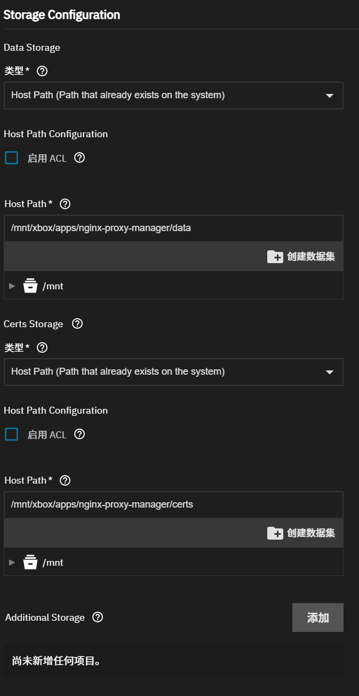359x696 pixels.
Task: Click question mark beside Certs Storage 类型
Action: 42,347
